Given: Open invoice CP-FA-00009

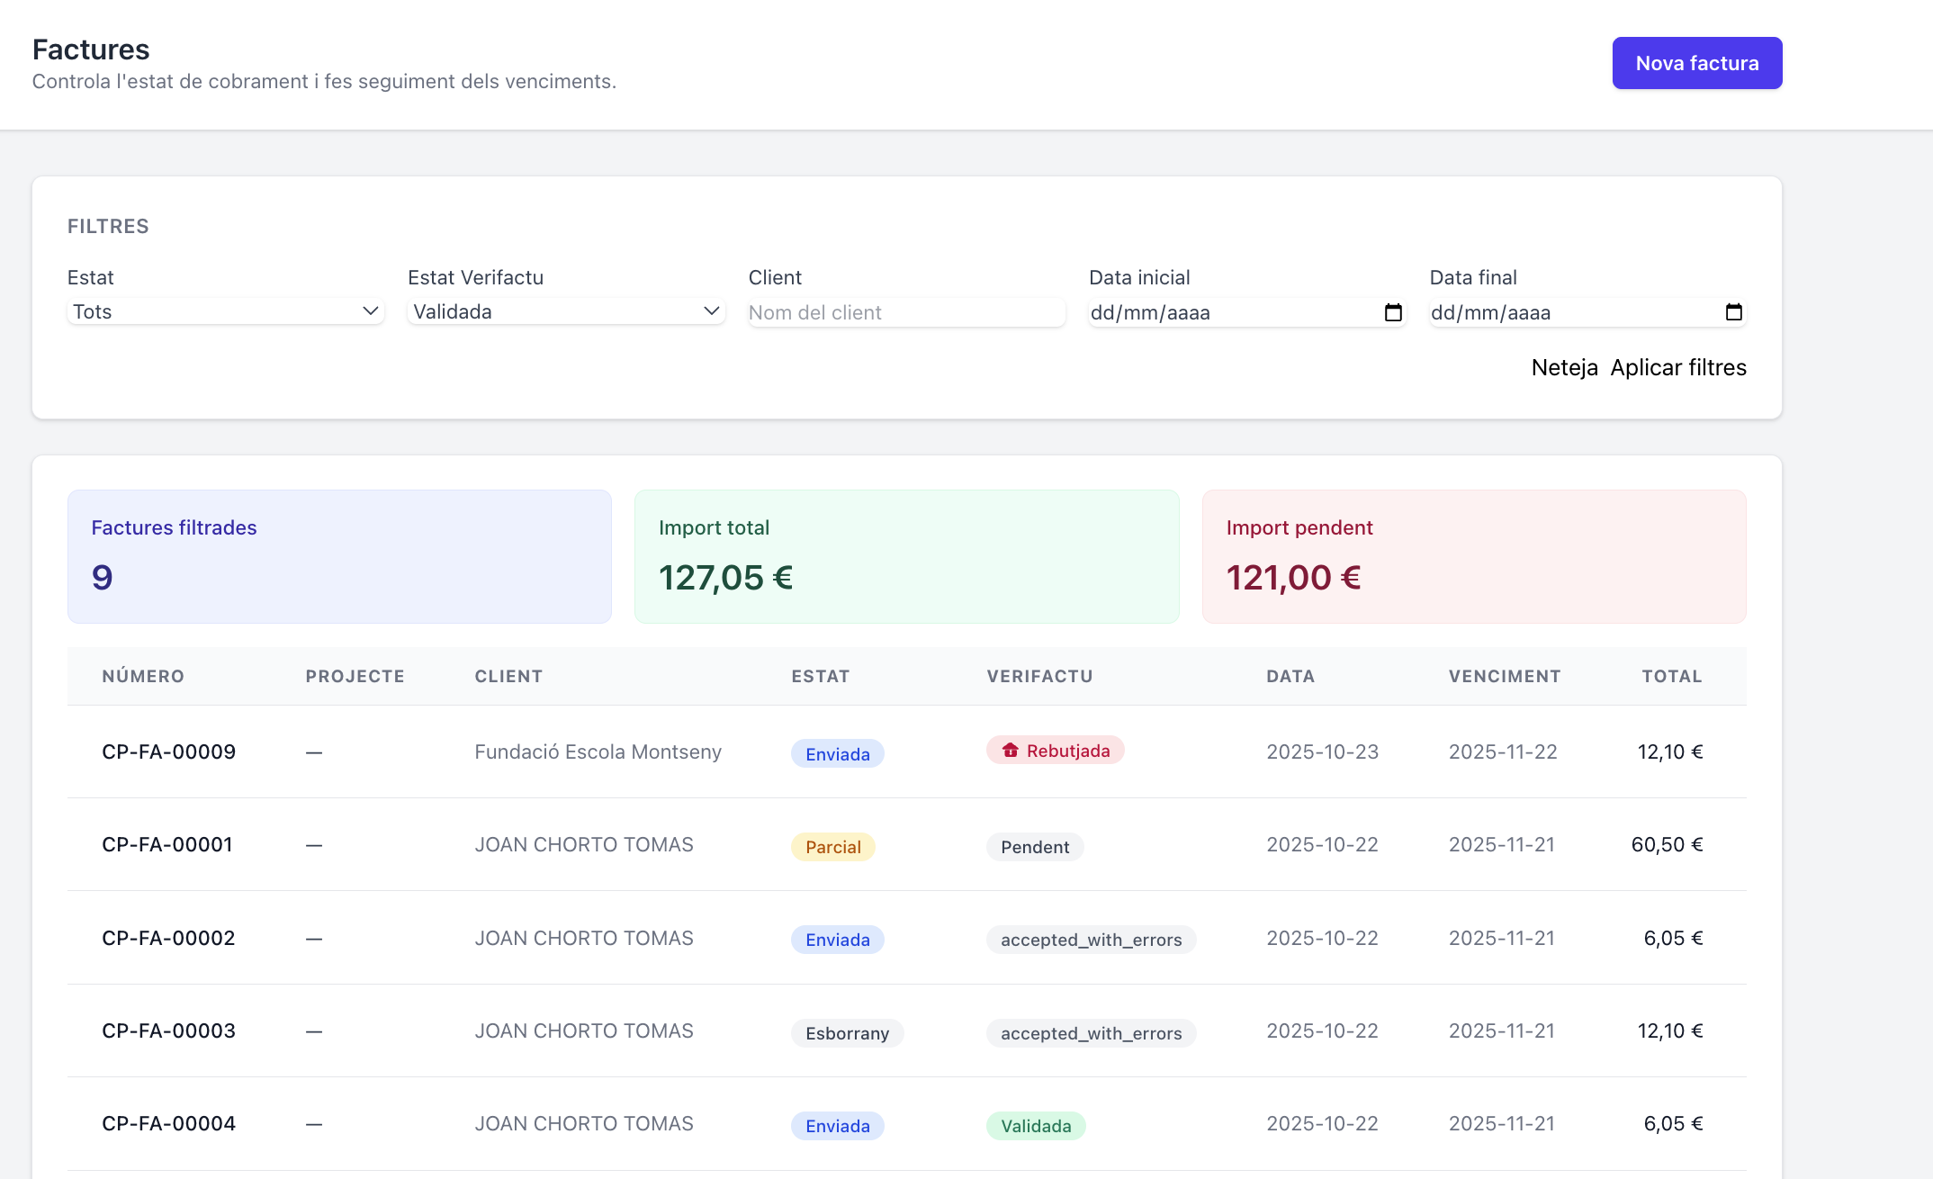Looking at the screenshot, I should click(x=168, y=751).
